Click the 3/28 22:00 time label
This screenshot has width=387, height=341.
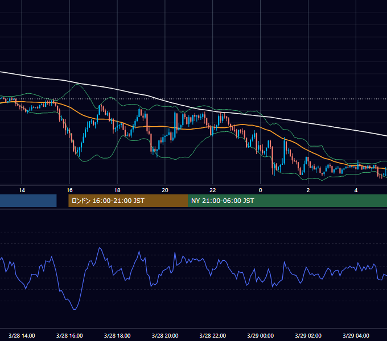212,335
